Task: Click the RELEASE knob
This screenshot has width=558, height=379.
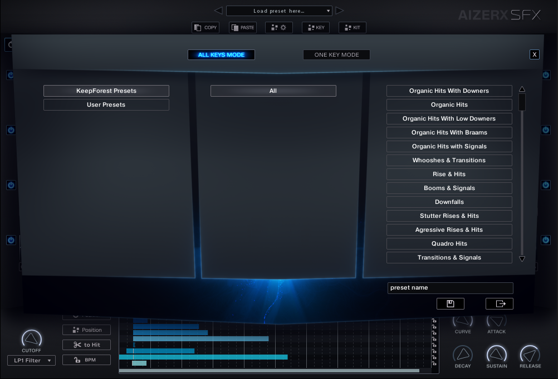Action: pos(530,355)
